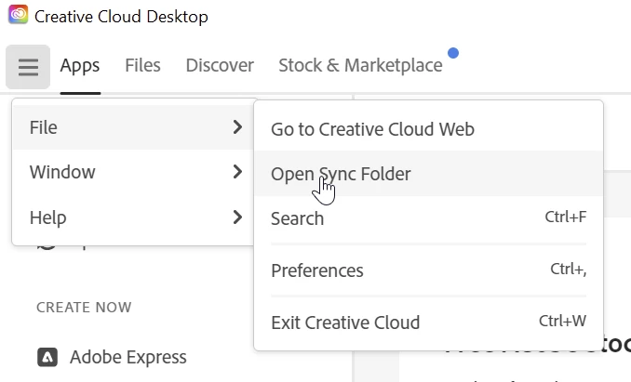The width and height of the screenshot is (631, 382).
Task: Switch to the Files tab
Action: click(x=143, y=65)
